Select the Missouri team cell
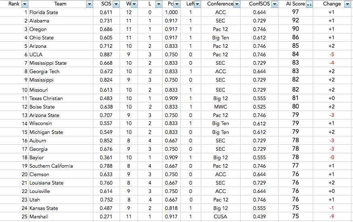353x222 pixels. click(61, 90)
